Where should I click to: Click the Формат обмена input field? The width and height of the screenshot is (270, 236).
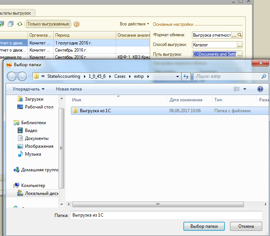click(x=212, y=35)
